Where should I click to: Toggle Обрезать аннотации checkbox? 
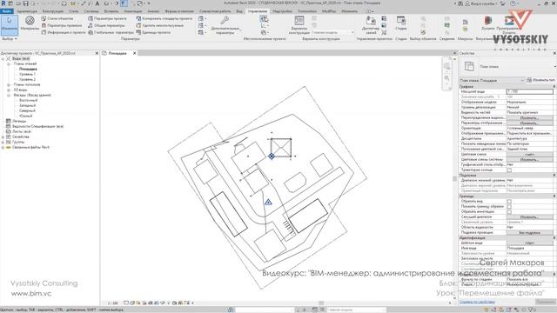[509, 212]
